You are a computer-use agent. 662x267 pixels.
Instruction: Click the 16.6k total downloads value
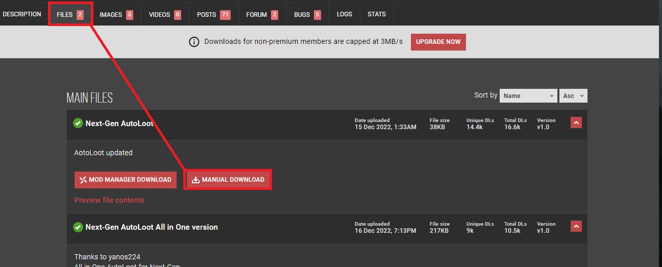[512, 127]
